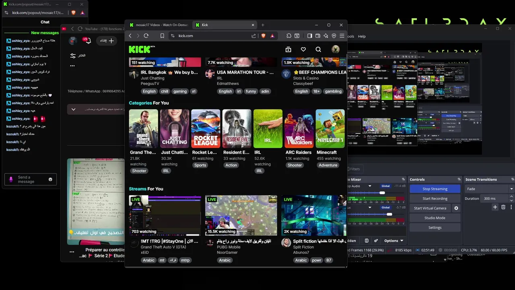Click the Send a message chat field
515x290 pixels.
pyautogui.click(x=31, y=179)
